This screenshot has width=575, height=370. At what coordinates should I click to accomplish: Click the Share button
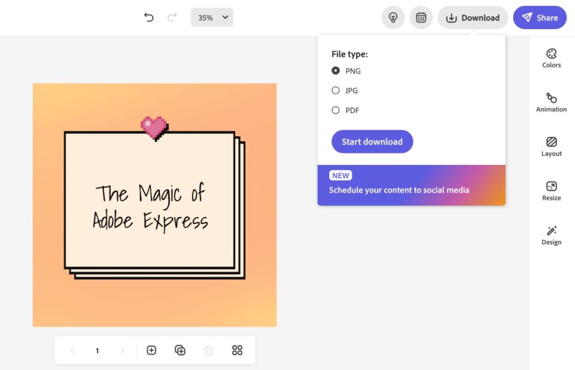pos(539,17)
